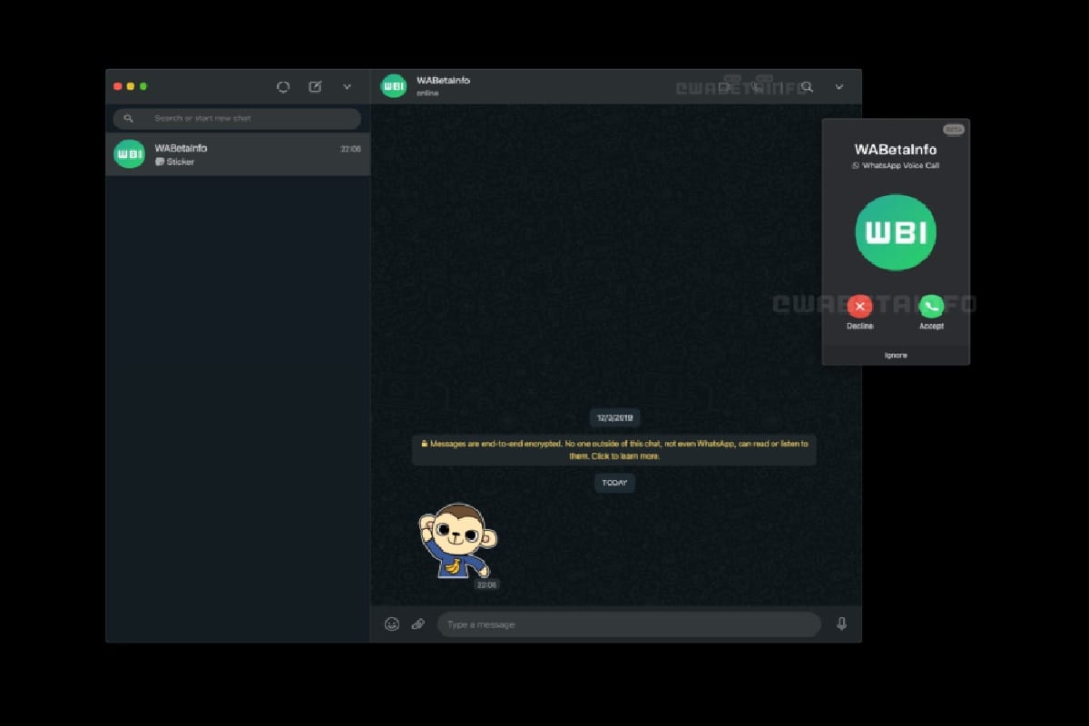The width and height of the screenshot is (1089, 726).
Task: Click WBI avatar in call popup
Action: click(896, 232)
